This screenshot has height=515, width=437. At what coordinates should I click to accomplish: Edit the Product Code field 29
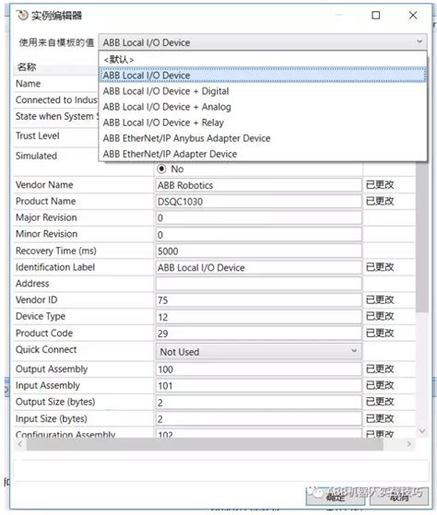click(x=258, y=333)
